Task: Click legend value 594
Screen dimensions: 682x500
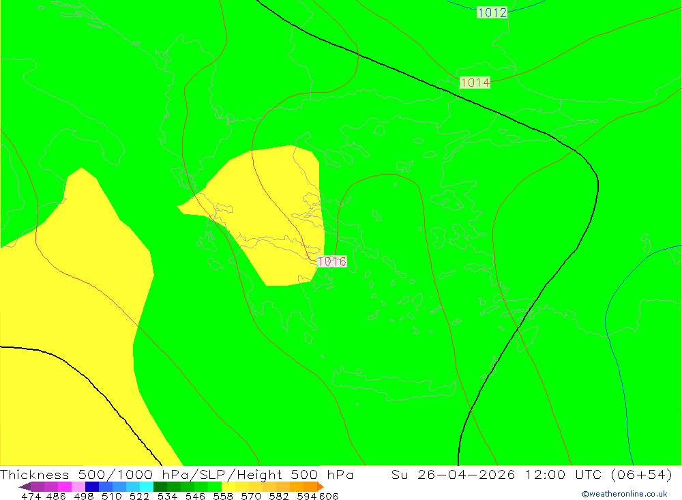Action: click(307, 496)
